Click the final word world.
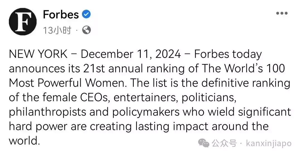 click(x=24, y=141)
